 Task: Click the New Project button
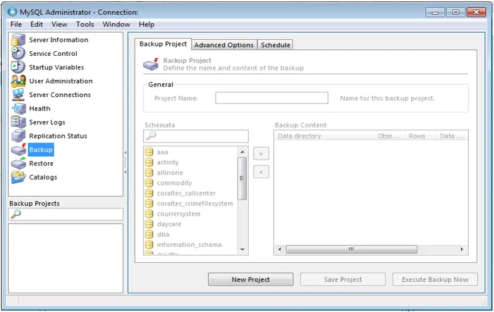point(251,279)
